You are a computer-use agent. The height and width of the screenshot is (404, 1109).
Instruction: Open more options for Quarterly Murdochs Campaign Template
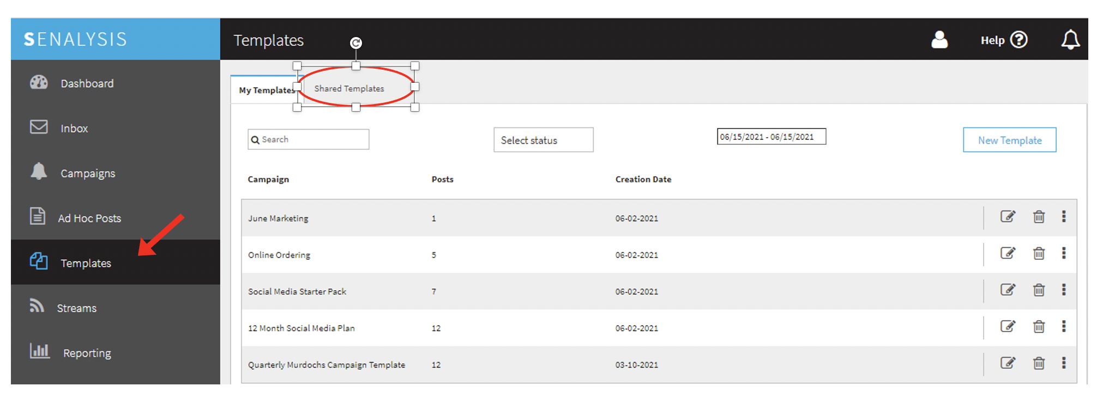pyautogui.click(x=1064, y=363)
